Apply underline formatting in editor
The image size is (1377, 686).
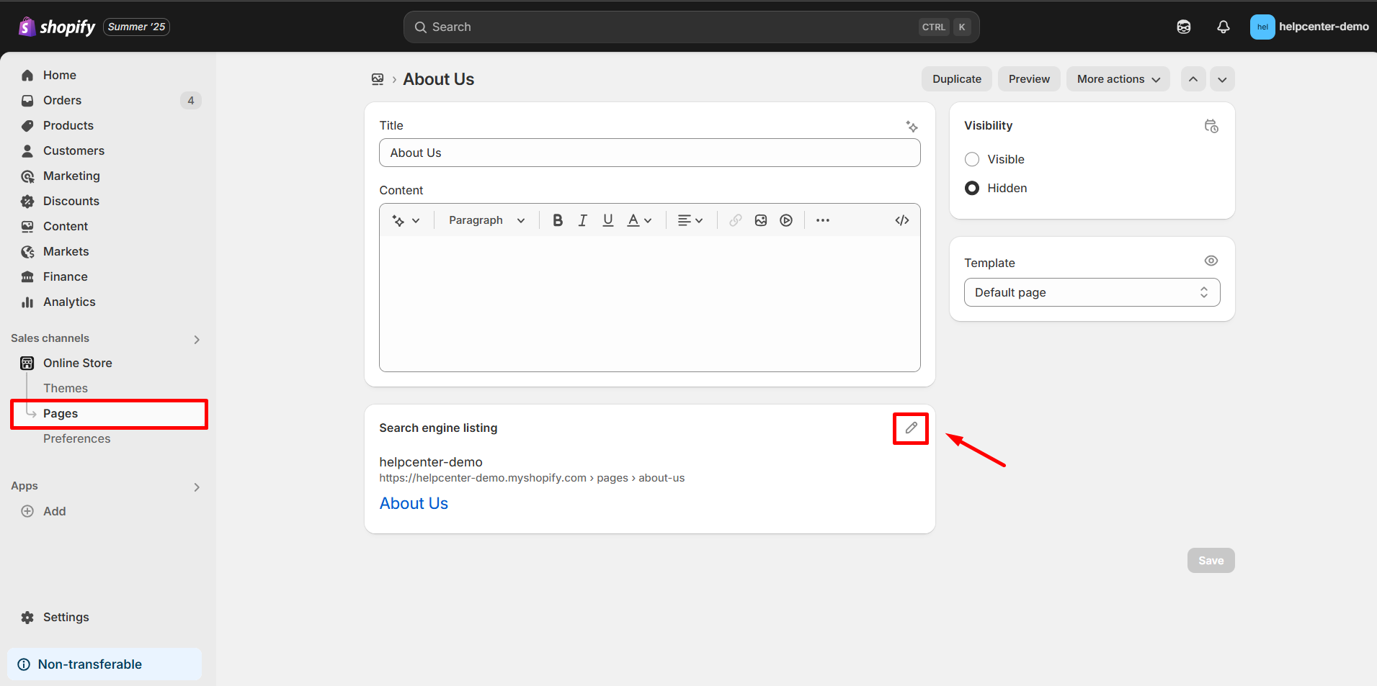click(x=607, y=220)
